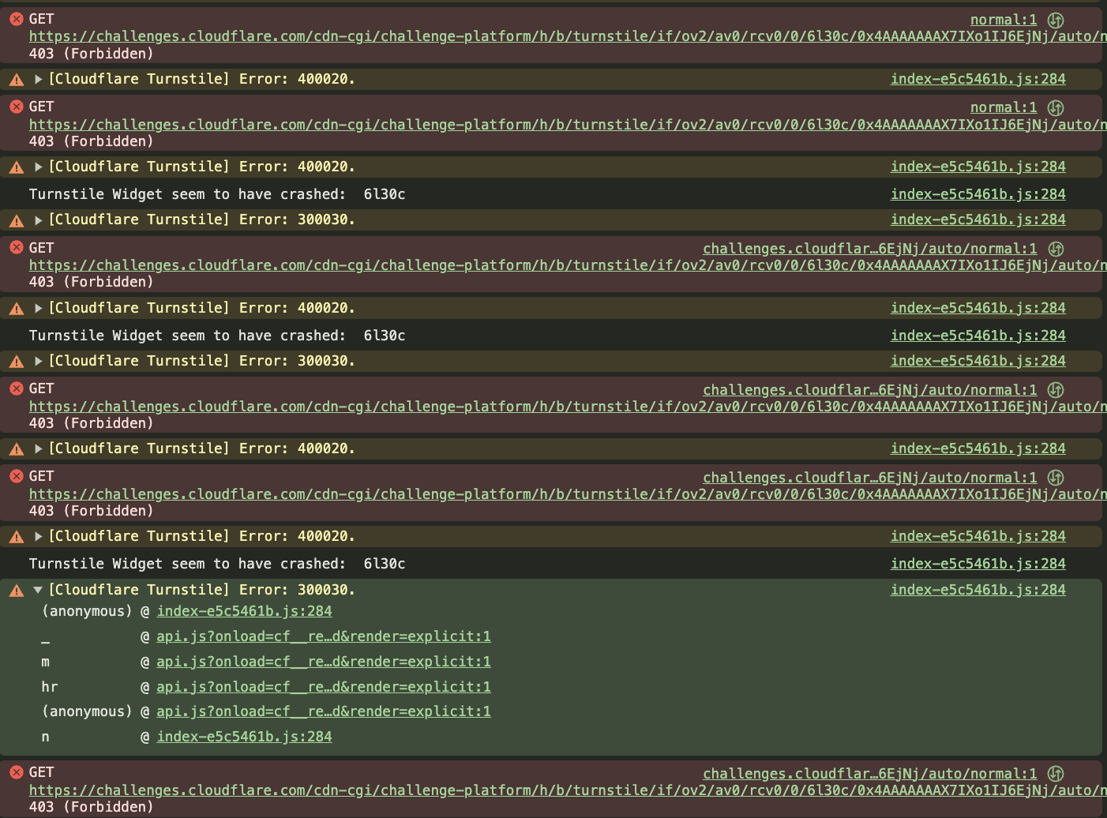Click the replay request icon next to top normal:1 link
The height and width of the screenshot is (818, 1107).
click(x=1056, y=20)
